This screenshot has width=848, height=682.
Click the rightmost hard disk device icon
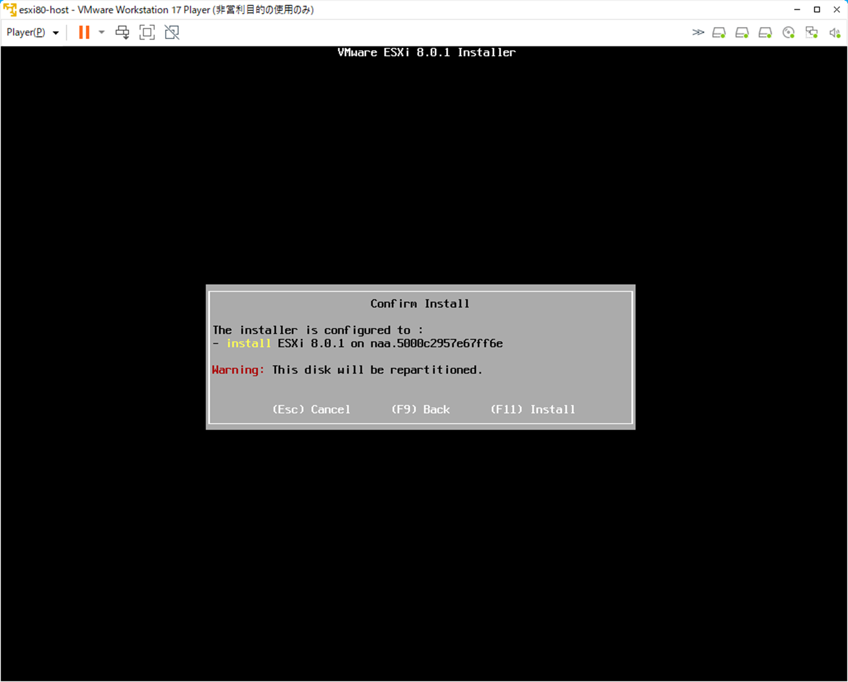click(765, 33)
